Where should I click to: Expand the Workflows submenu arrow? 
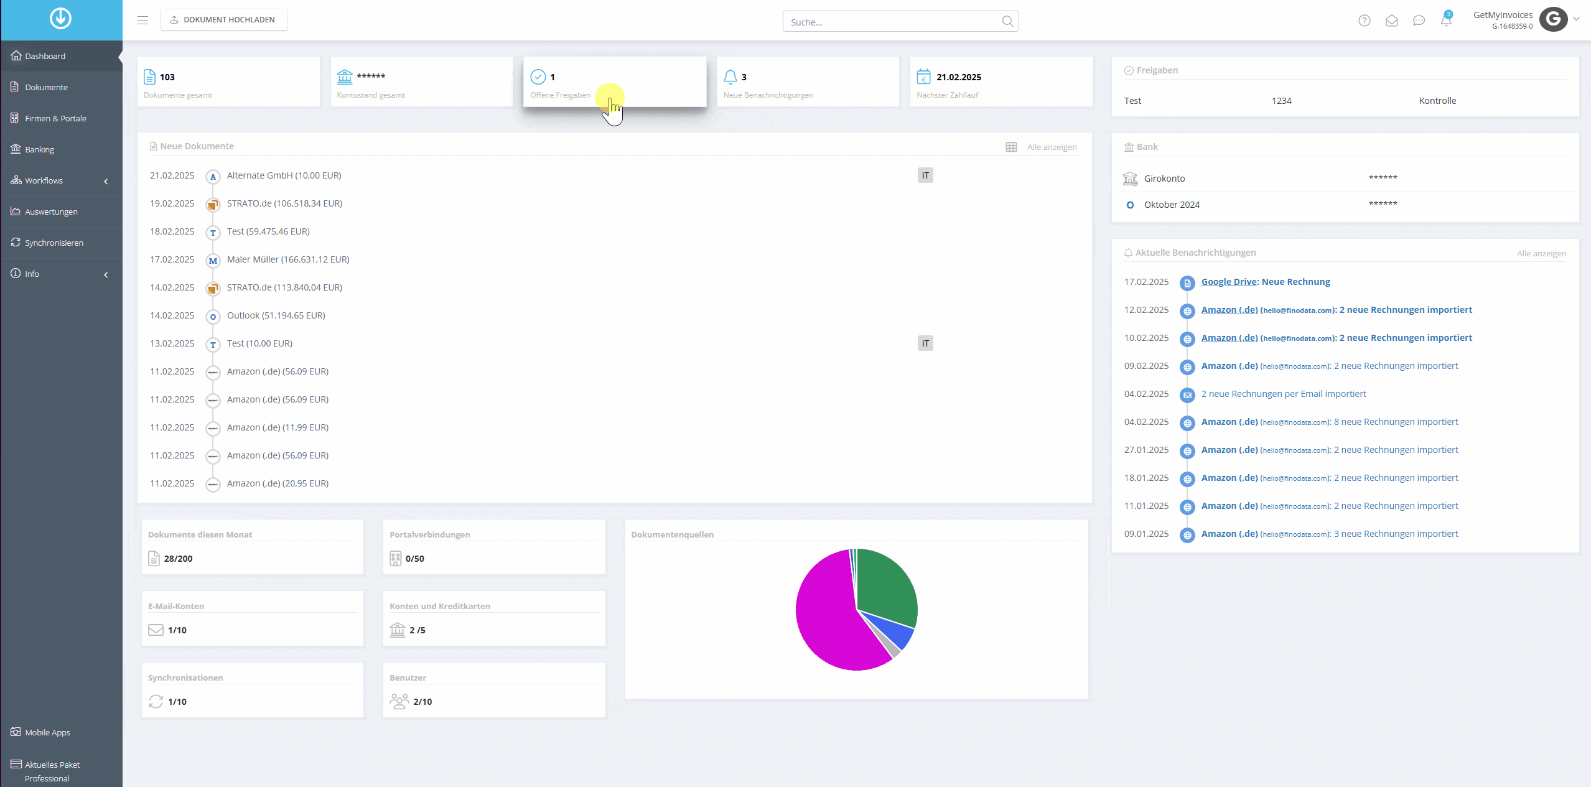tap(106, 181)
